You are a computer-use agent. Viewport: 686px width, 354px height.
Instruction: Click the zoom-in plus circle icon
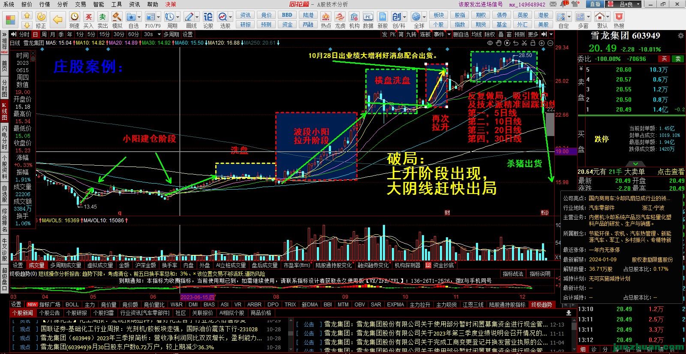pyautogui.click(x=542, y=43)
